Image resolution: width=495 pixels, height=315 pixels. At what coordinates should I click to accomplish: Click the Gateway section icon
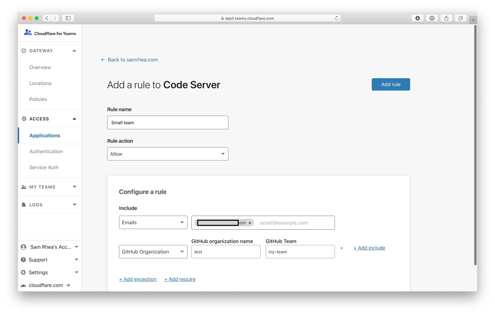pos(23,50)
